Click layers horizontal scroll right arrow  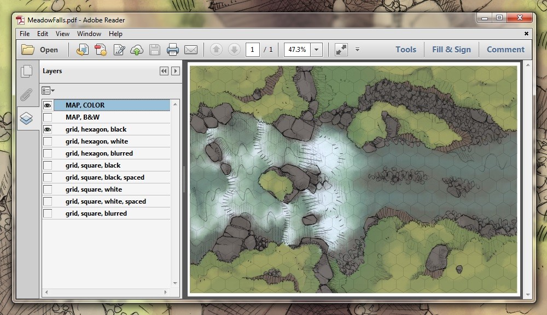pyautogui.click(x=165, y=293)
